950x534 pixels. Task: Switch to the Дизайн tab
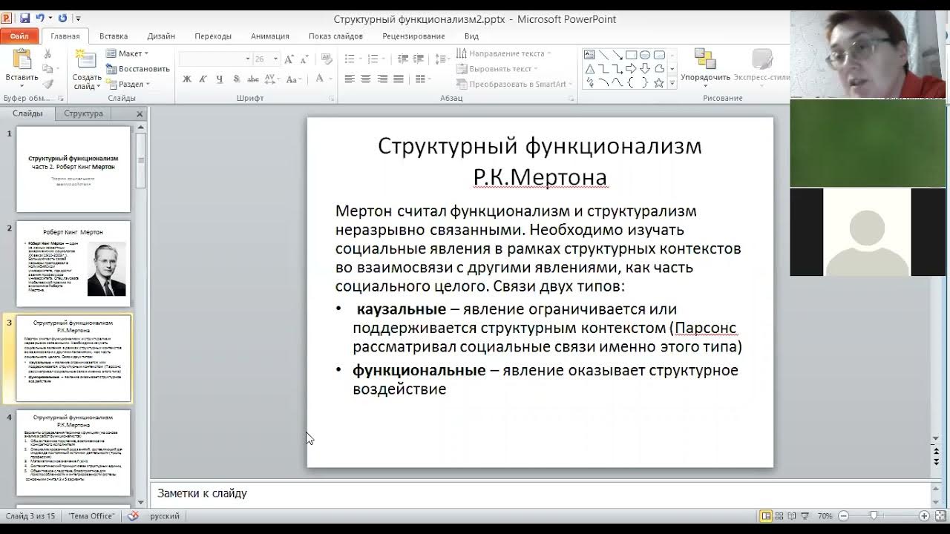point(161,36)
